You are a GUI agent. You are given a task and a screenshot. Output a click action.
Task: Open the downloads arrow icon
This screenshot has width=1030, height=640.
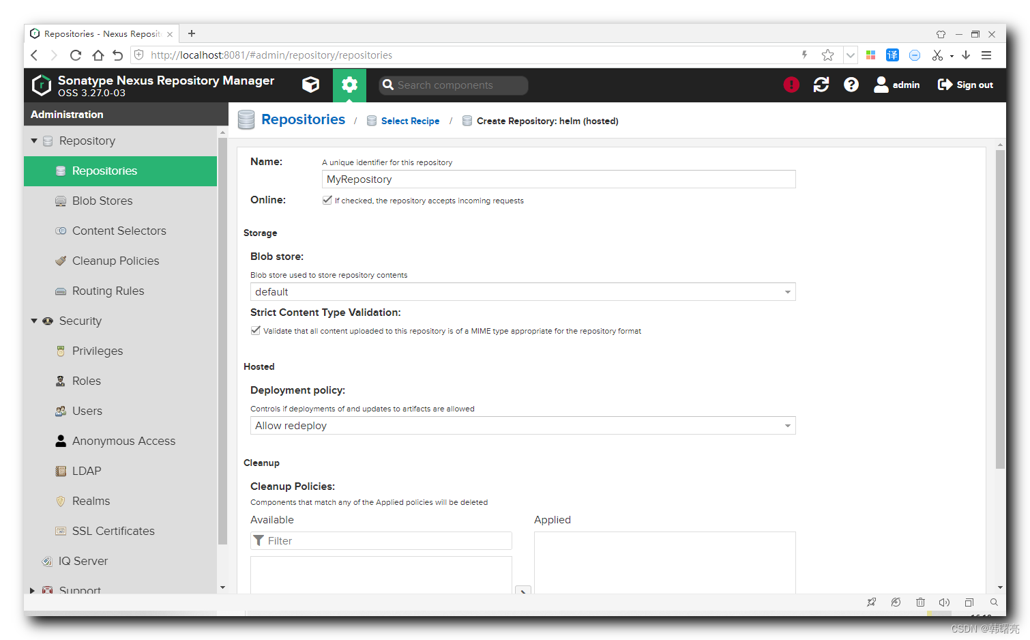pyautogui.click(x=966, y=55)
